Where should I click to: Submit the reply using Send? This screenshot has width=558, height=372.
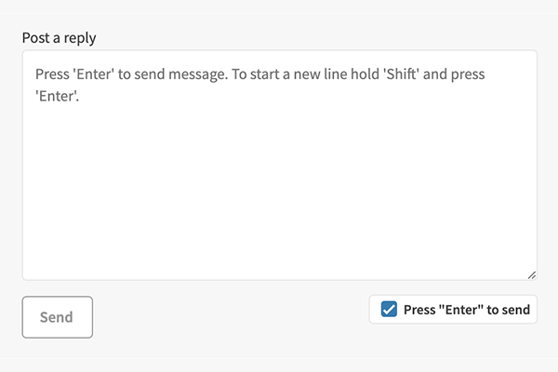(57, 317)
